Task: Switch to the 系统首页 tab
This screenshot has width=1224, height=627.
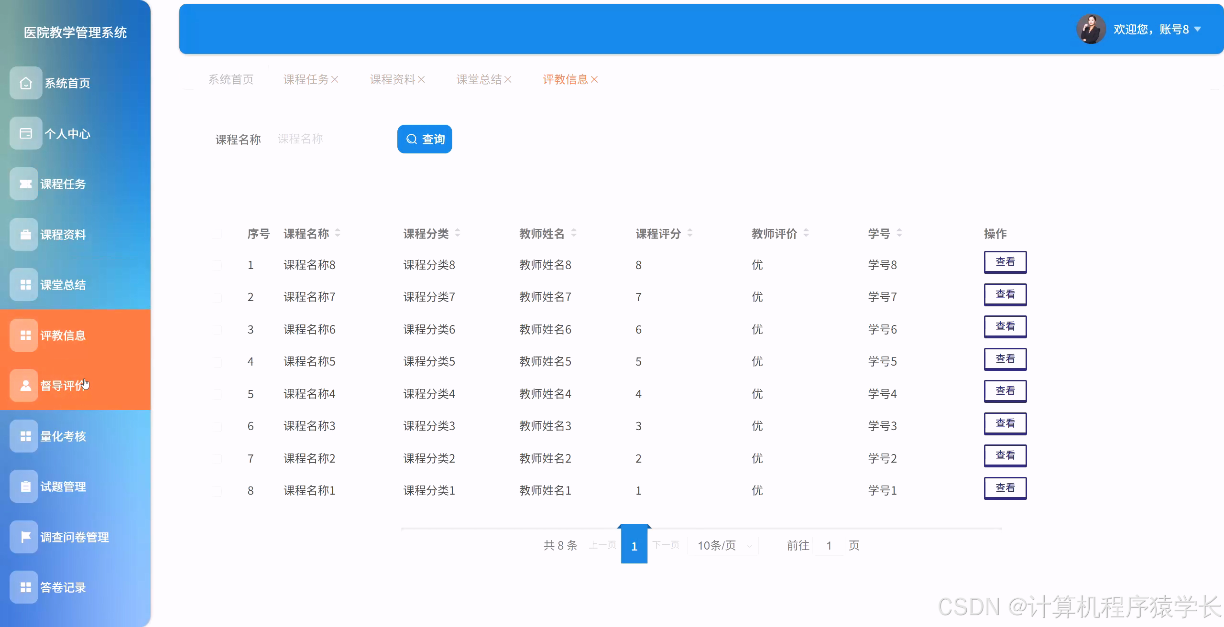Action: coord(231,79)
